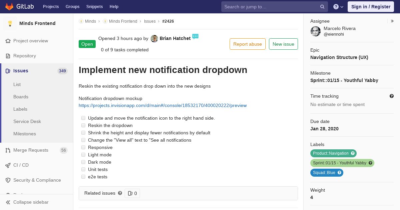Viewport: 400px width, 210px height.
Task: Click the related issues count badge
Action: pos(132,193)
